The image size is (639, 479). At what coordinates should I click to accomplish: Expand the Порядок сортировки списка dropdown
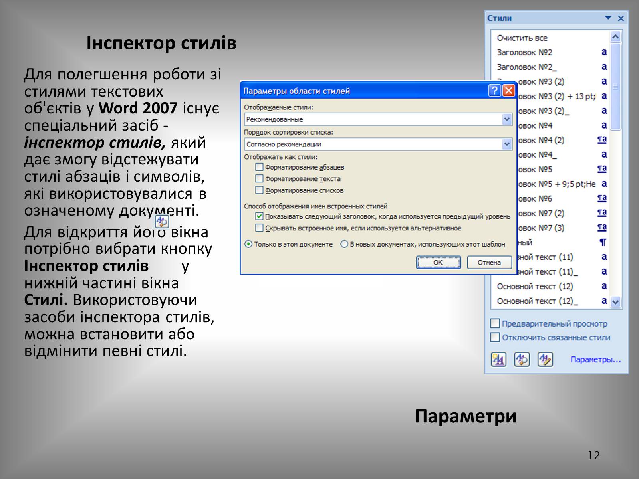point(507,144)
